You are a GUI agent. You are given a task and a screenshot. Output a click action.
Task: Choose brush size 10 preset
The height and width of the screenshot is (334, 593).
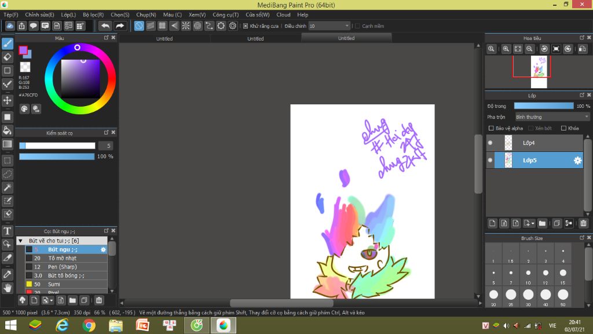[528, 275]
